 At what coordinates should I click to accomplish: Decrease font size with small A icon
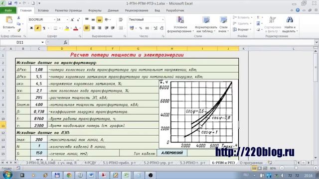tap(78, 20)
